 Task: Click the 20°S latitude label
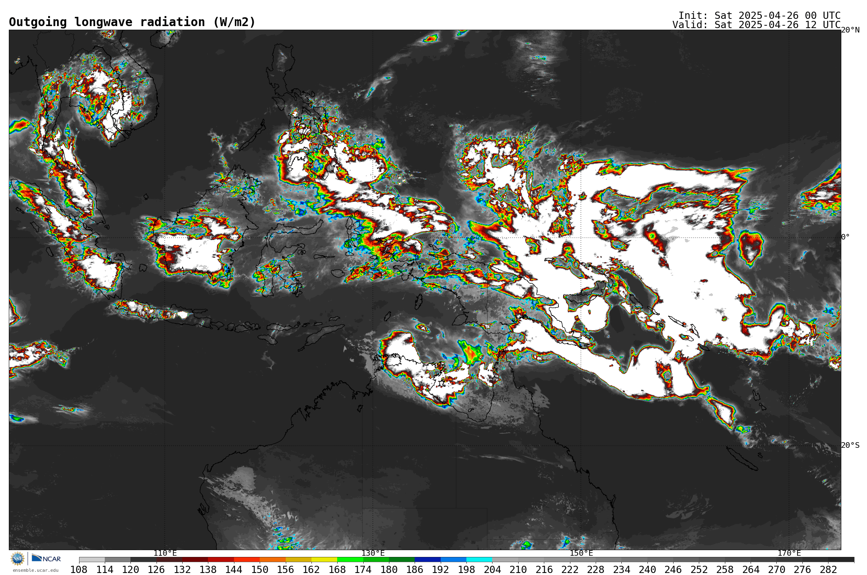pyautogui.click(x=851, y=445)
